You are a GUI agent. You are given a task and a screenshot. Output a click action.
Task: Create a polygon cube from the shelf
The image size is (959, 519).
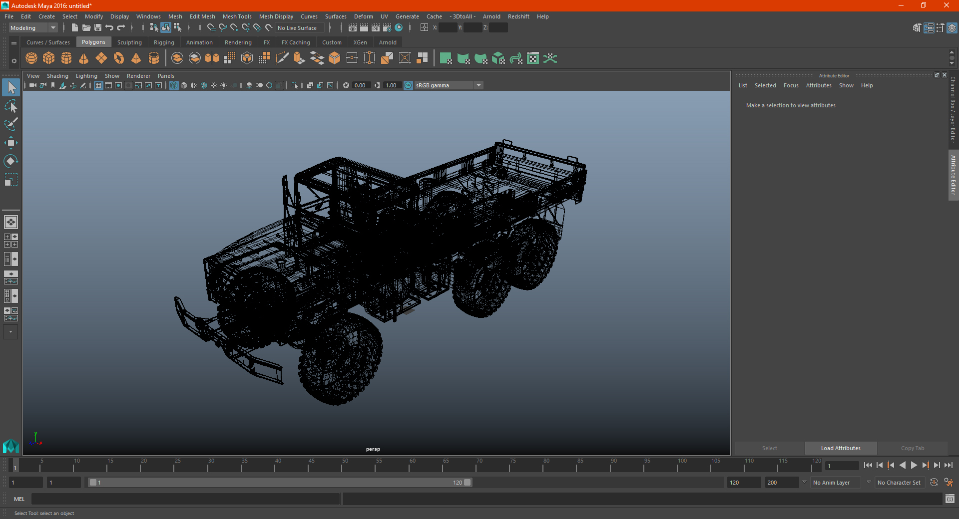(49, 58)
